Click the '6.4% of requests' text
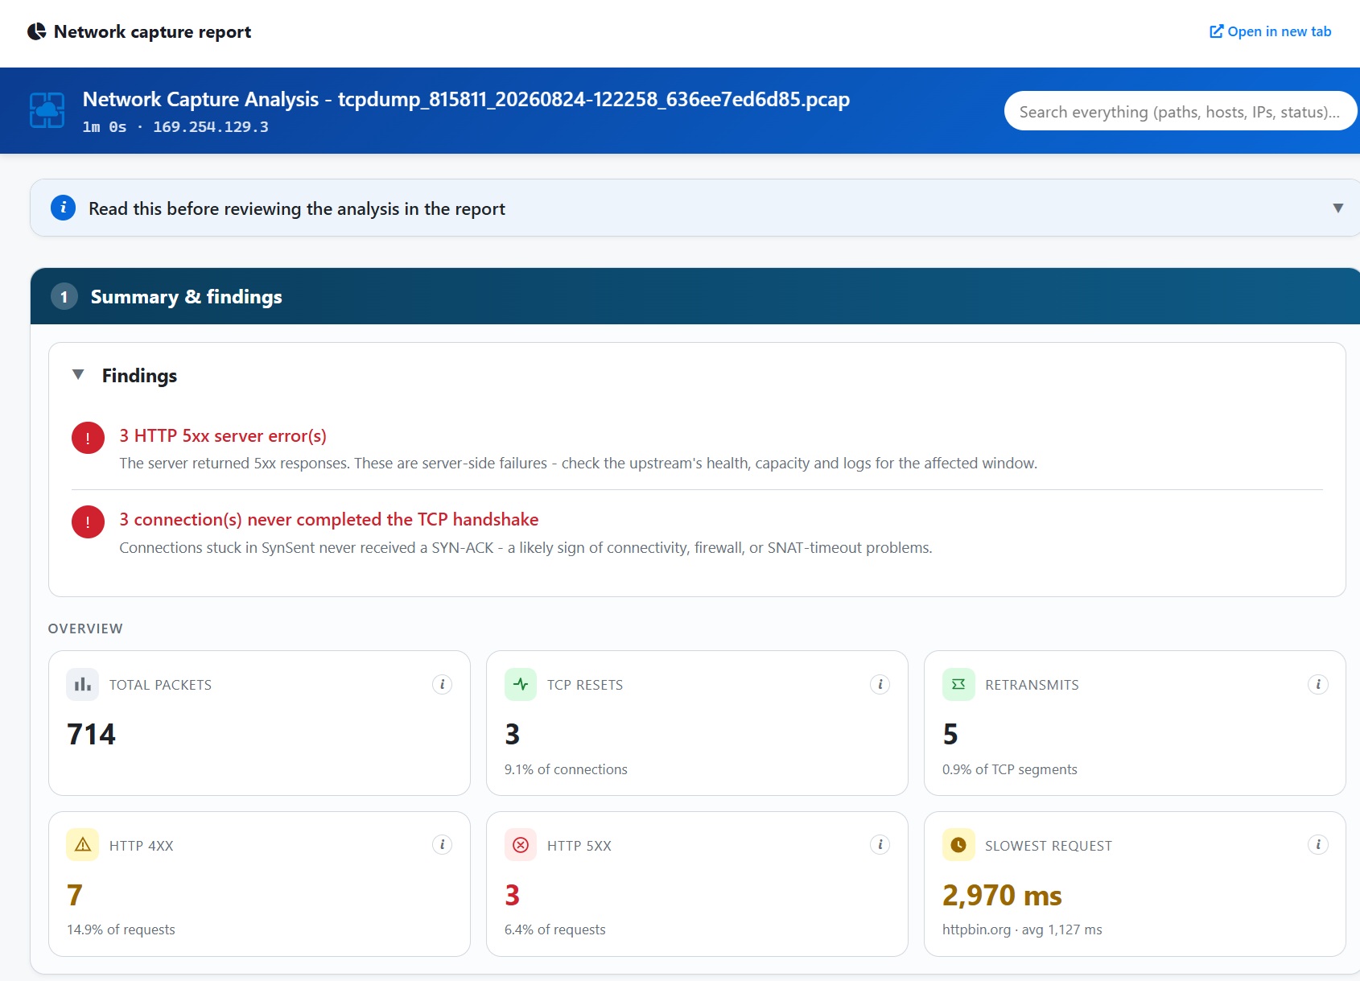Viewport: 1360px width, 981px height. (554, 929)
